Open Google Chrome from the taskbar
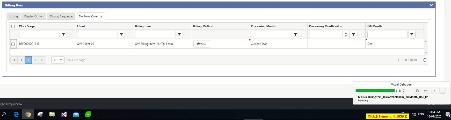This screenshot has height=120, width=451. pos(28,114)
